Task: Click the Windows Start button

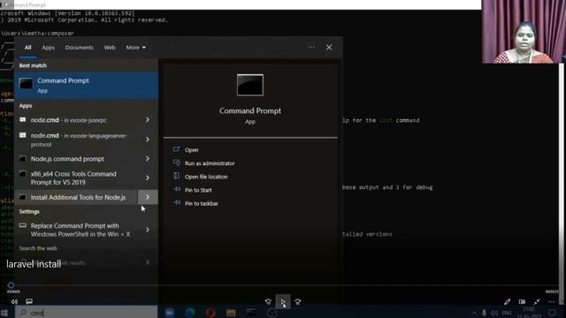Action: (4, 313)
